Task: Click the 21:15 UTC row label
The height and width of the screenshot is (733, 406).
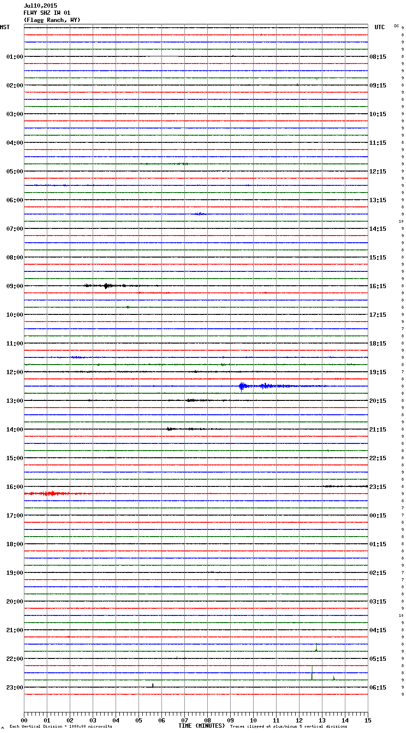Action: [x=378, y=430]
